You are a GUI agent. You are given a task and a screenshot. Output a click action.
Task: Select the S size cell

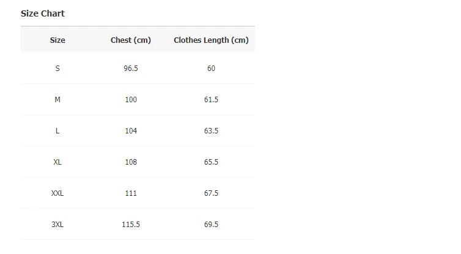tap(57, 69)
